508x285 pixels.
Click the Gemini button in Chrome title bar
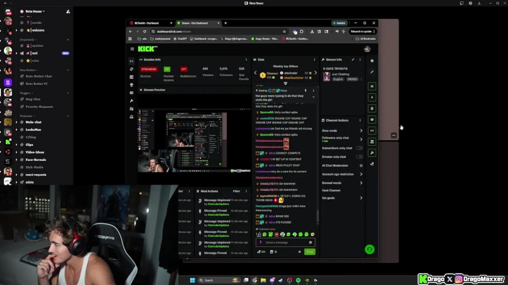pos(339,23)
